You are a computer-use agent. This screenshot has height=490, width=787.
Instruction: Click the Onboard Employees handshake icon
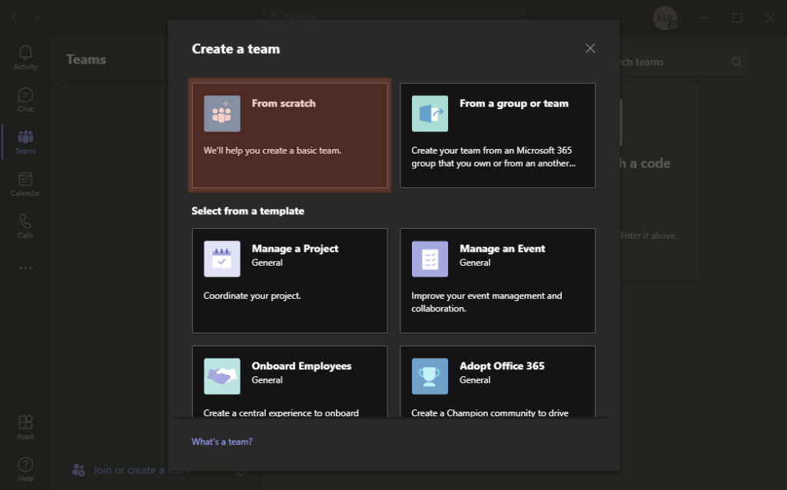click(222, 376)
